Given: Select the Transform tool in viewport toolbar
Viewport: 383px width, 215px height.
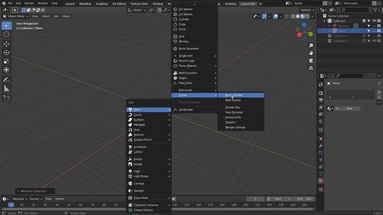Looking at the screenshot, I should (x=7, y=70).
